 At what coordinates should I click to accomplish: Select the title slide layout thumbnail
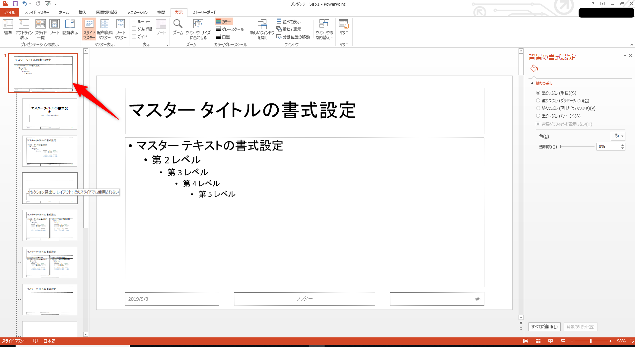click(50, 114)
